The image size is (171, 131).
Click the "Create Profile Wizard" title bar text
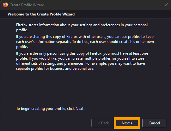coord(27,5)
